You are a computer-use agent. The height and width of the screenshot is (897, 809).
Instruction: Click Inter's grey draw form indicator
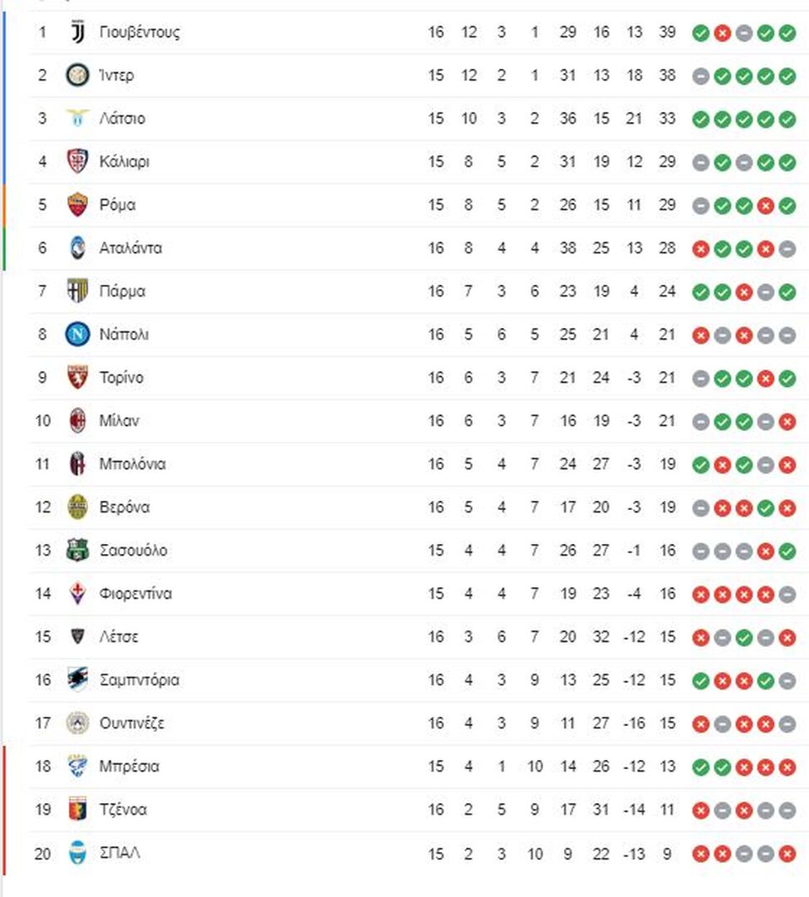[x=700, y=76]
